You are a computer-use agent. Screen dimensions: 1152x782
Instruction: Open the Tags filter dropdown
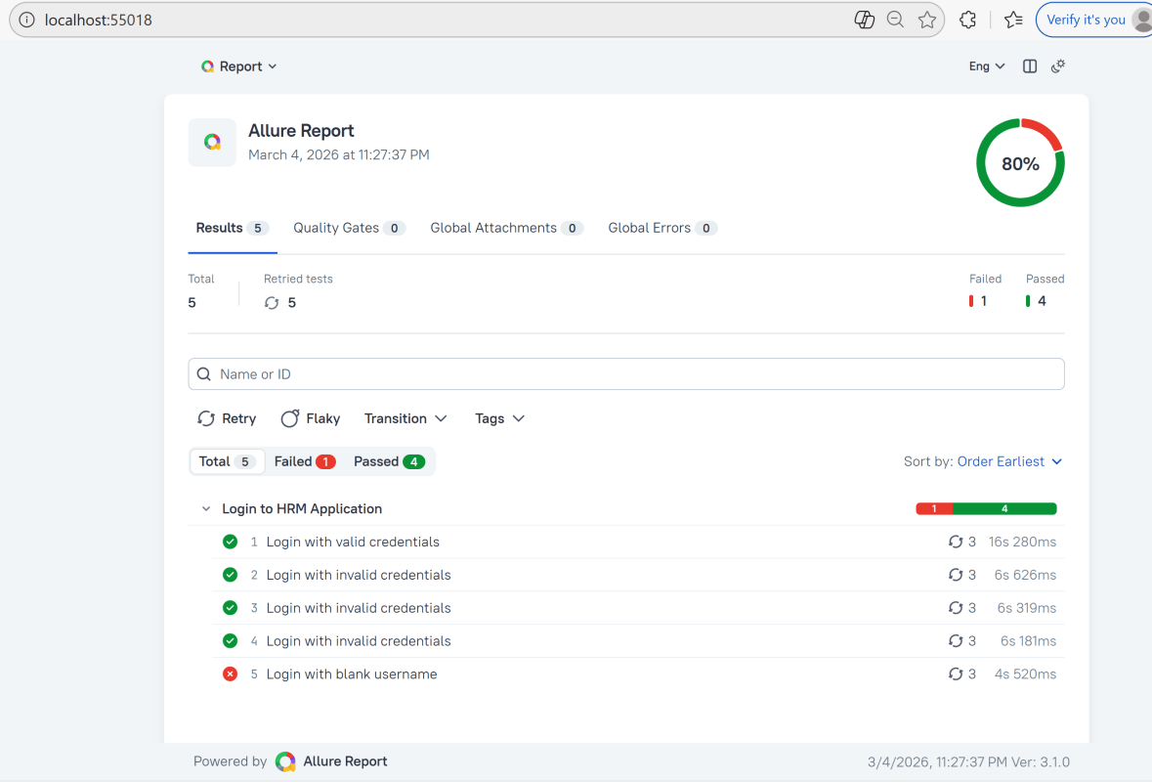pos(499,418)
